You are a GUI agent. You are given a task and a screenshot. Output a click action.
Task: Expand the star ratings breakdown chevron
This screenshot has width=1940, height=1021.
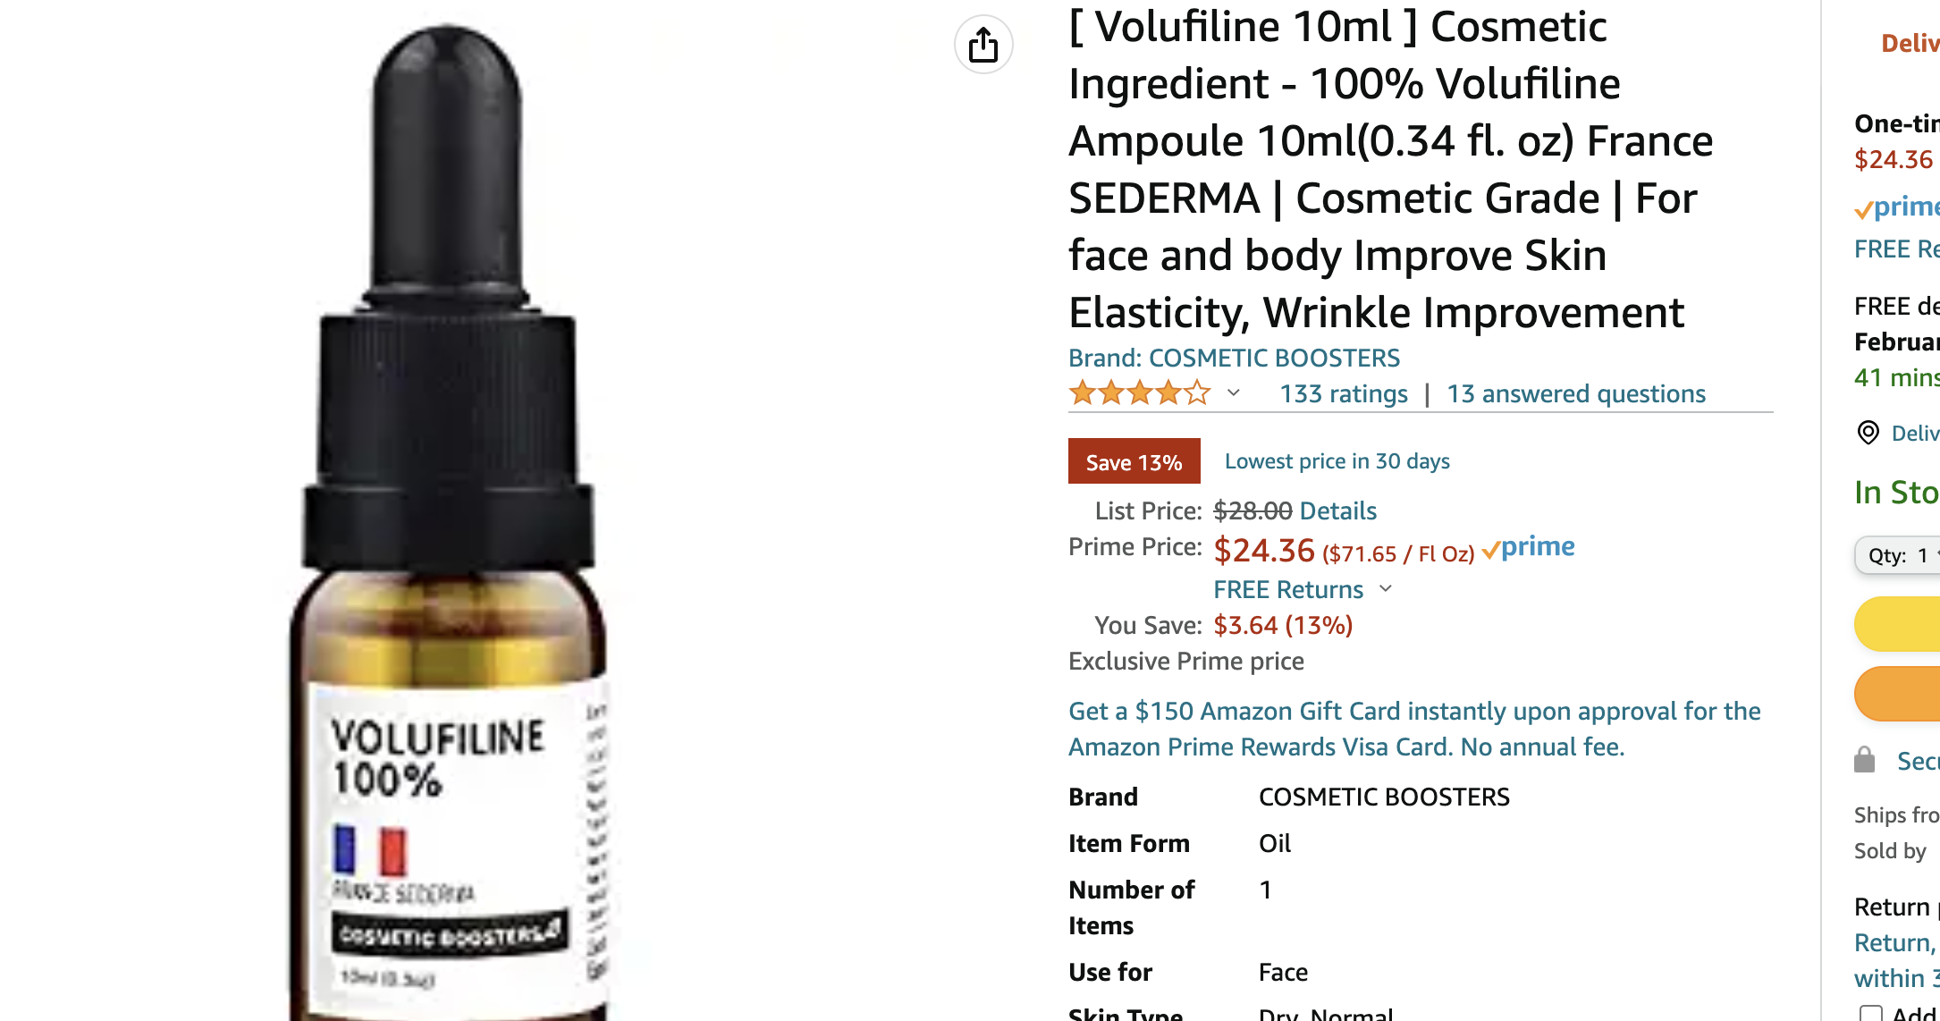click(x=1234, y=392)
